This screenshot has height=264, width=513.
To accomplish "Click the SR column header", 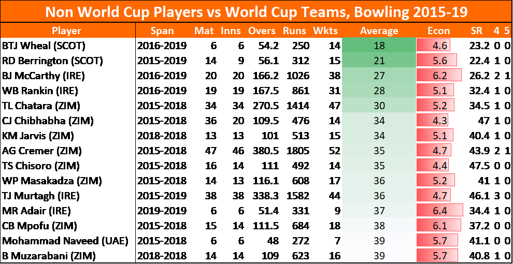I will (477, 31).
